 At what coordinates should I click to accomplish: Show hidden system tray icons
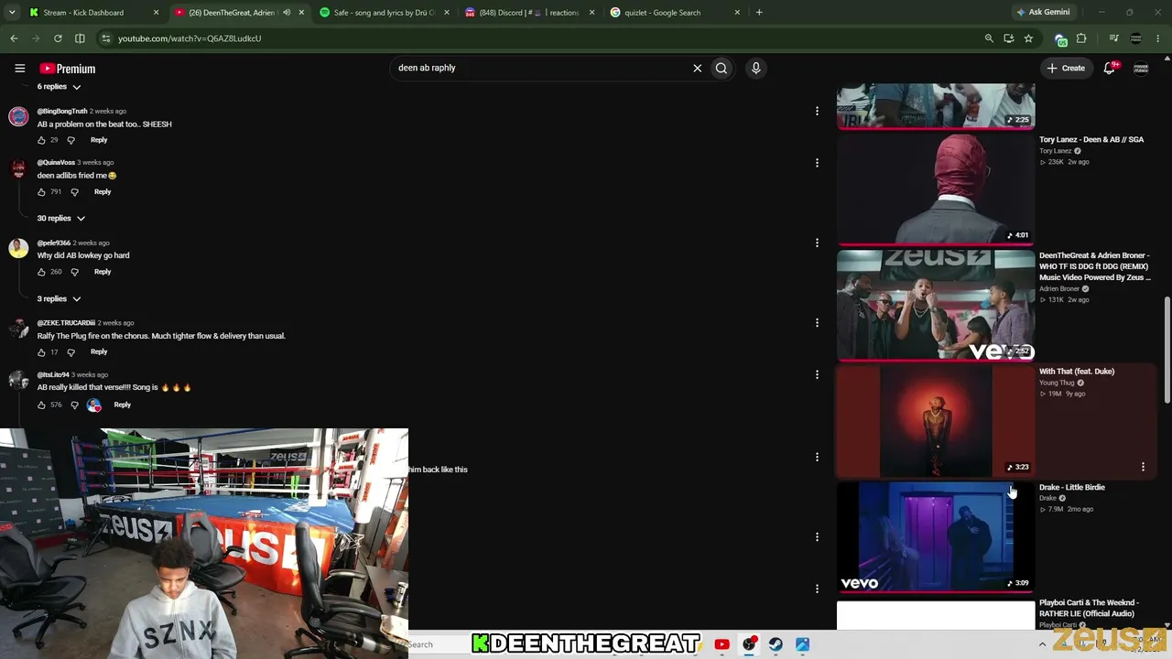(1042, 644)
